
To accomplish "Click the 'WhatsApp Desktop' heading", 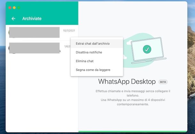I will click(x=127, y=82).
